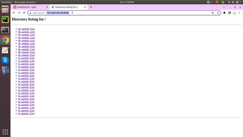This screenshot has height=137, width=243.
Task: Go back to the previous page
Action: 14,13
